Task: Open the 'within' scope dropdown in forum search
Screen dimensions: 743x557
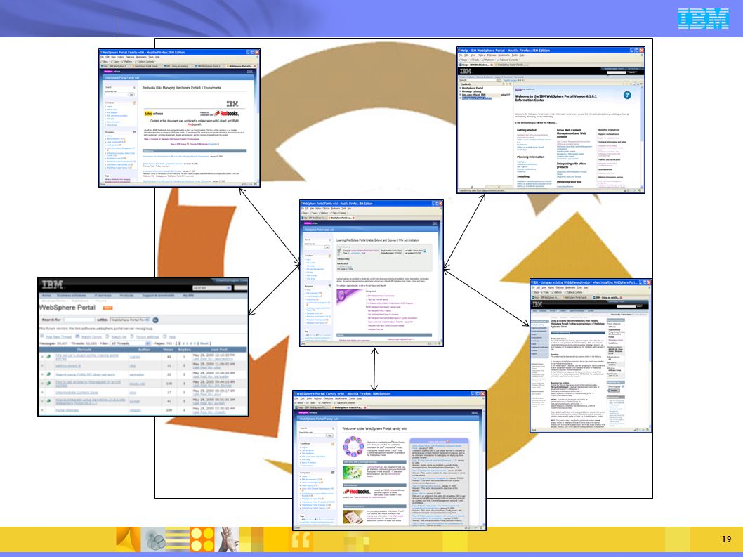Action: tap(130, 320)
